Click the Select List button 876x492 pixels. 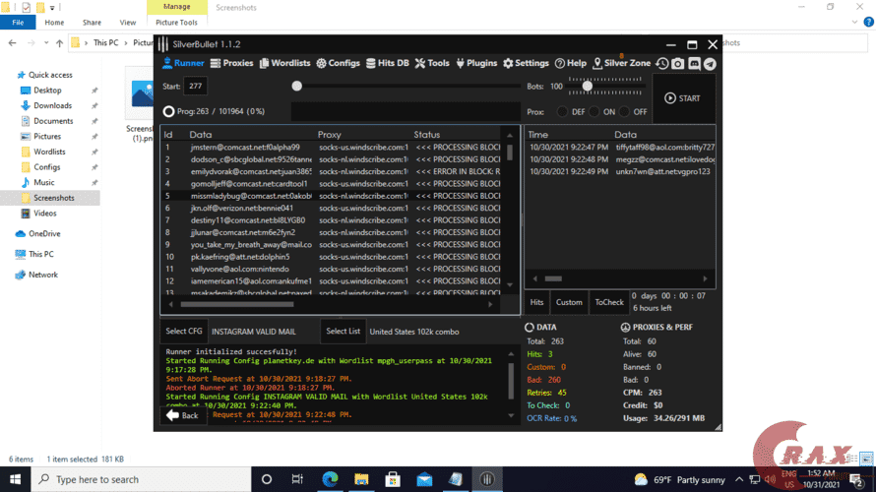343,332
